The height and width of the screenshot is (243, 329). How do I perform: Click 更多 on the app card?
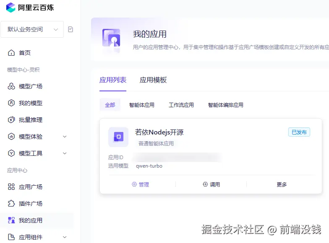pyautogui.click(x=282, y=184)
